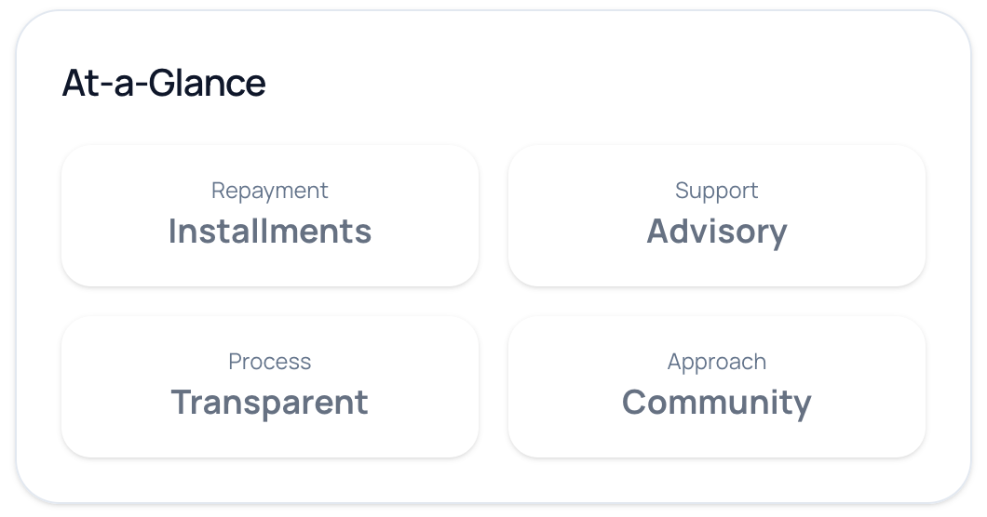The height and width of the screenshot is (517, 987).
Task: Click the bold Community value
Action: [717, 403]
